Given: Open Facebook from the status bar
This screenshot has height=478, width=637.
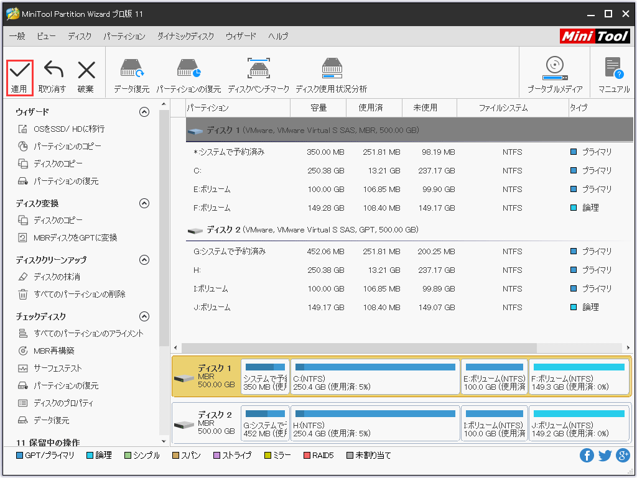Looking at the screenshot, I should 587,455.
